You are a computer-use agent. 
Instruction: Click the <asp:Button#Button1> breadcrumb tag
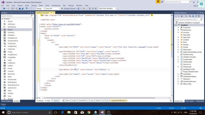click(119, 101)
